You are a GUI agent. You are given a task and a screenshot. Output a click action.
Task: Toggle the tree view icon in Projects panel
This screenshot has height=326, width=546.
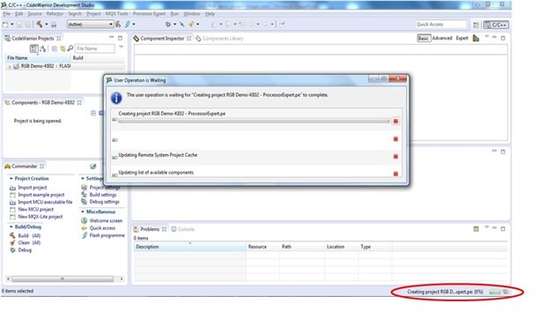pos(33,48)
